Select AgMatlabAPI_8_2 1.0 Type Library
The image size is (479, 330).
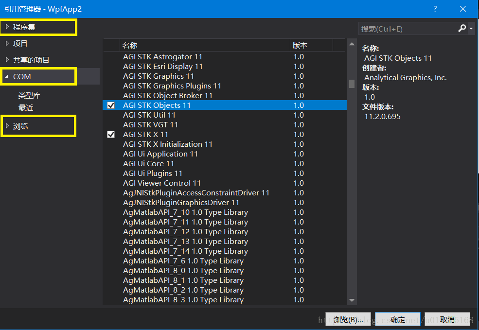[225, 290]
